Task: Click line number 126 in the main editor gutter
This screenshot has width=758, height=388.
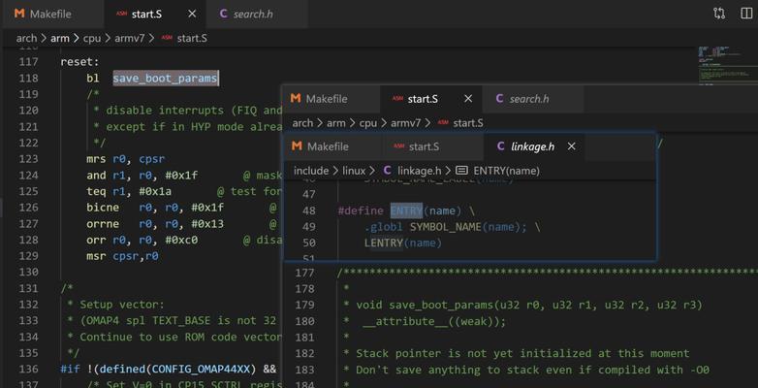Action: (28, 208)
